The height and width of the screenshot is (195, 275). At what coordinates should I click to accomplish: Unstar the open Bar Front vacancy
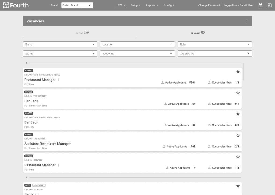[x=238, y=186]
